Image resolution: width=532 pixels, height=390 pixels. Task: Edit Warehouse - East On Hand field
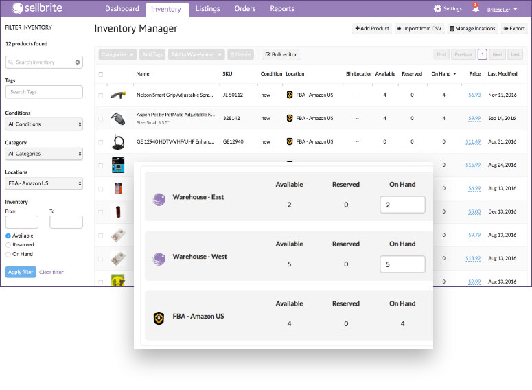402,205
